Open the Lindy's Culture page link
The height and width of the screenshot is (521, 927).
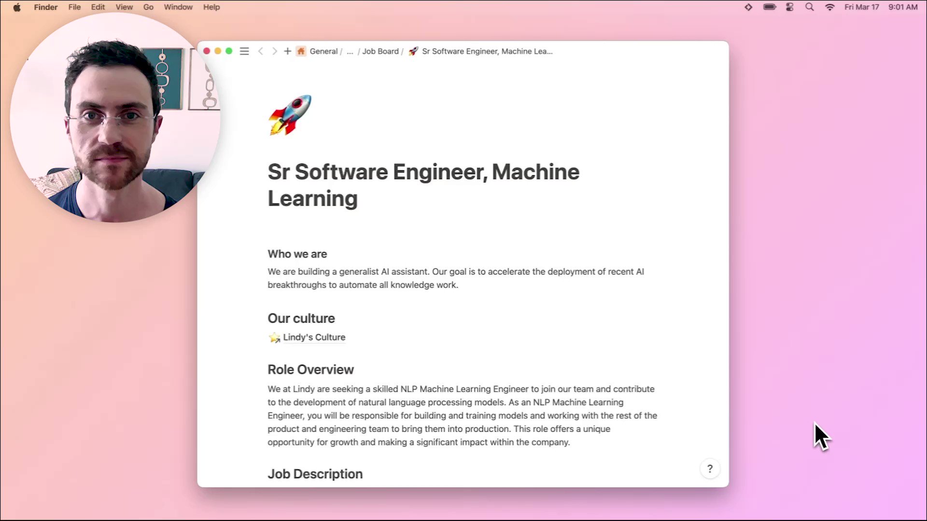point(314,337)
